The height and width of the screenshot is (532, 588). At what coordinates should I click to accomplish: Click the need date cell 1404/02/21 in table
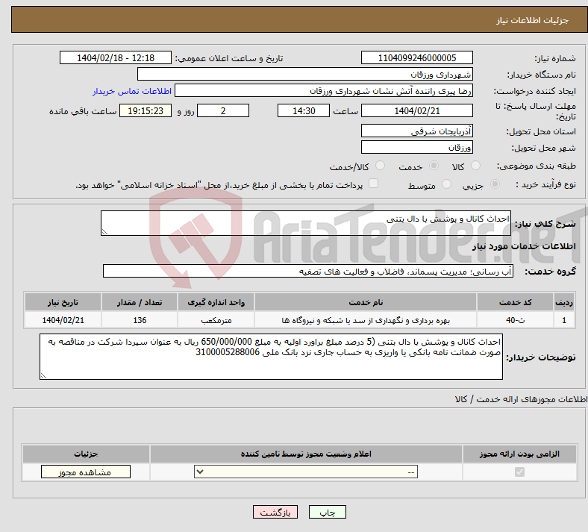(x=63, y=320)
